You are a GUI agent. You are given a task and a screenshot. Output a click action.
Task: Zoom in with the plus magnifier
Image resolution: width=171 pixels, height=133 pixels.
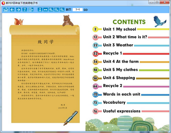[x=51, y=10]
